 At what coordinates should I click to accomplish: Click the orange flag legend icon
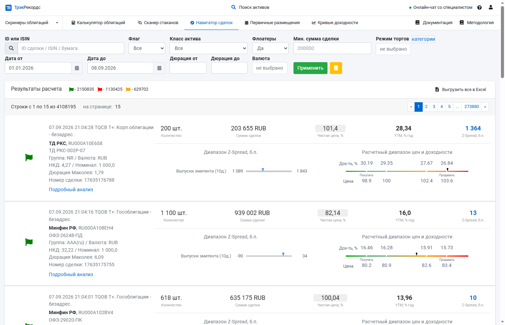(x=128, y=89)
